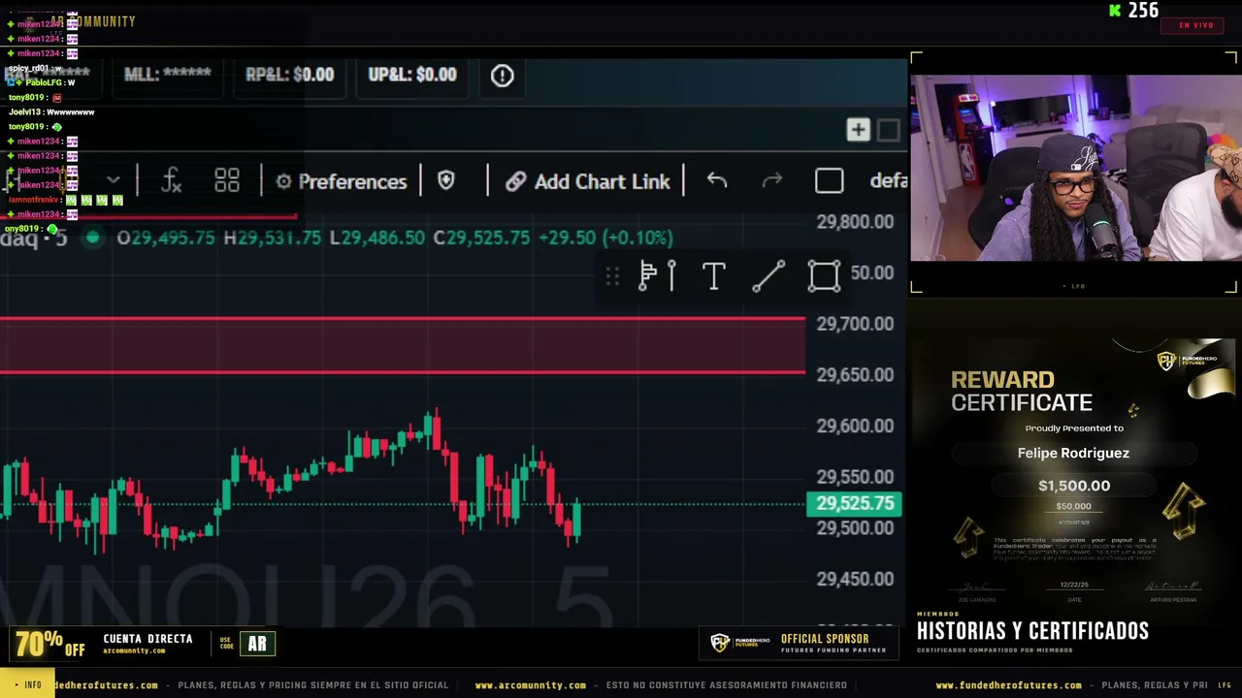1242x698 pixels.
Task: Undo the last chart action
Action: [716, 181]
